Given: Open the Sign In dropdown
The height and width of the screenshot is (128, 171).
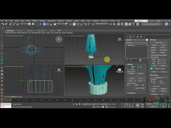Looking at the screenshot, I should 141,21.
